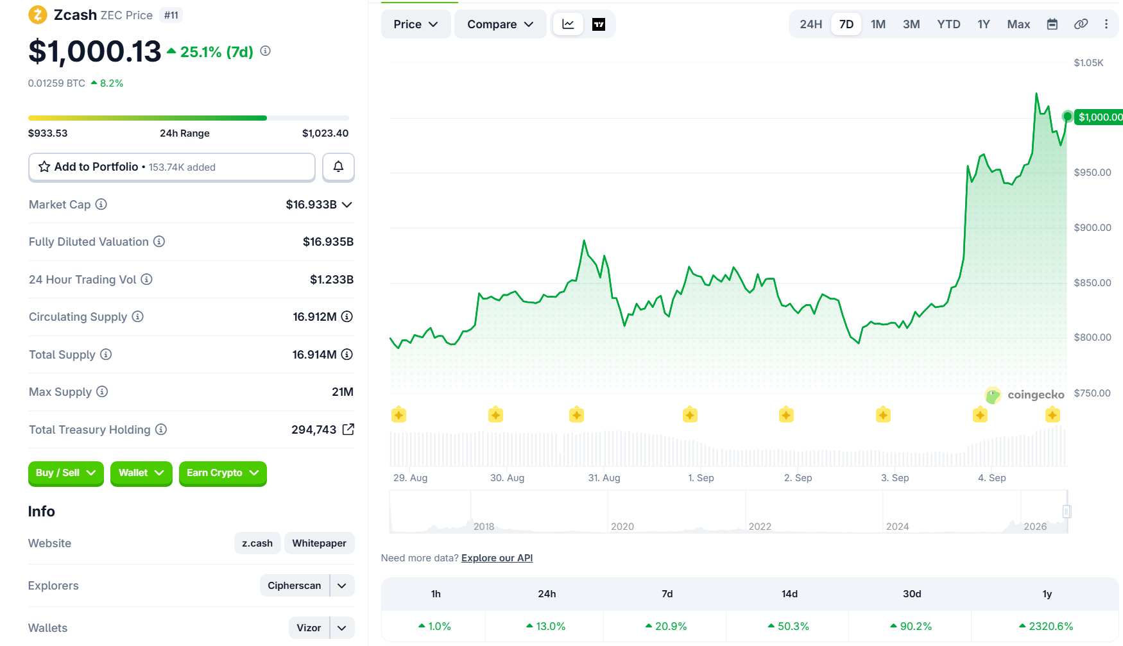The image size is (1123, 646).
Task: Show Total Treasury Holding info icon
Action: 161,429
